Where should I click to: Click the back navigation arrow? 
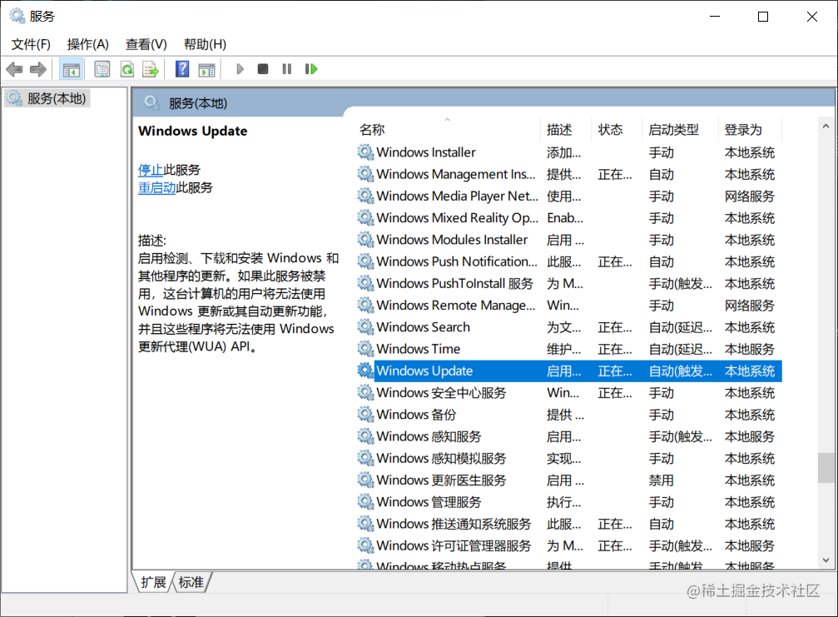tap(14, 68)
